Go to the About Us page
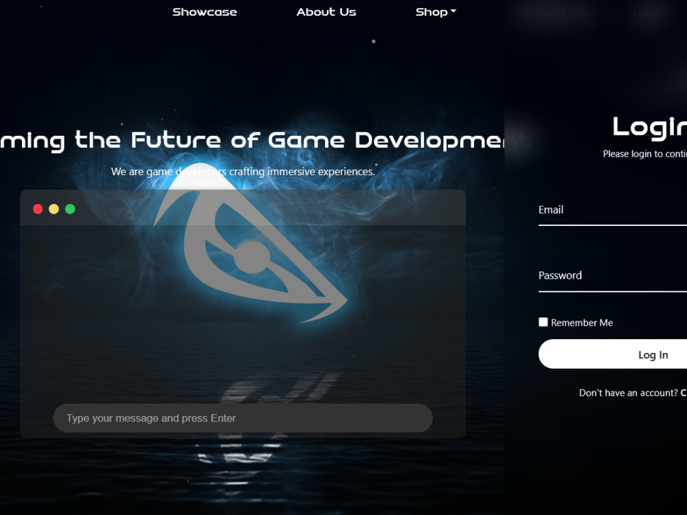687x515 pixels. 326,12
